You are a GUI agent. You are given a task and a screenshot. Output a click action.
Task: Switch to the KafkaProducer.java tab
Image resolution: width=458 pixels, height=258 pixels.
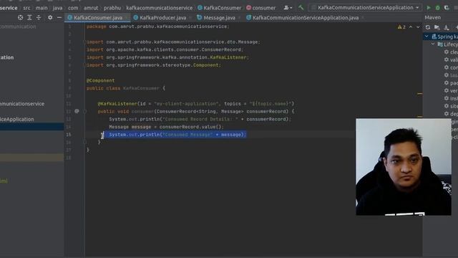tap(162, 17)
